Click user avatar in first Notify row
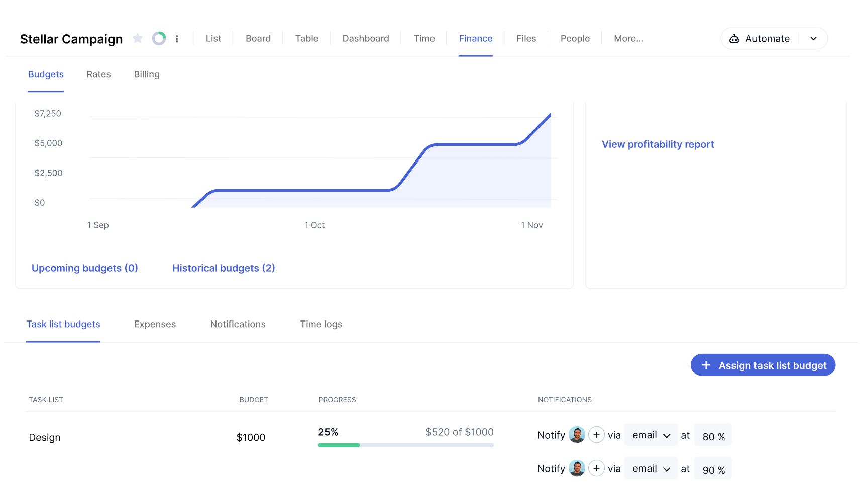 pos(577,435)
